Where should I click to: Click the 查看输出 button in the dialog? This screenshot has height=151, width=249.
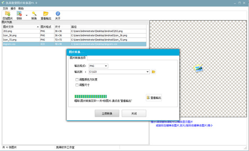click(x=154, y=98)
